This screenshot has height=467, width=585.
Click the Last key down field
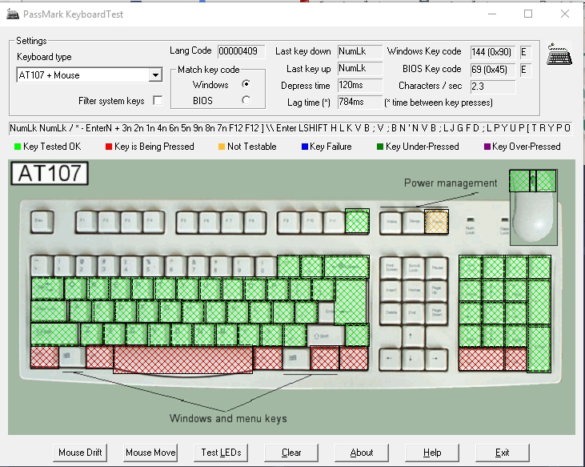[x=360, y=51]
